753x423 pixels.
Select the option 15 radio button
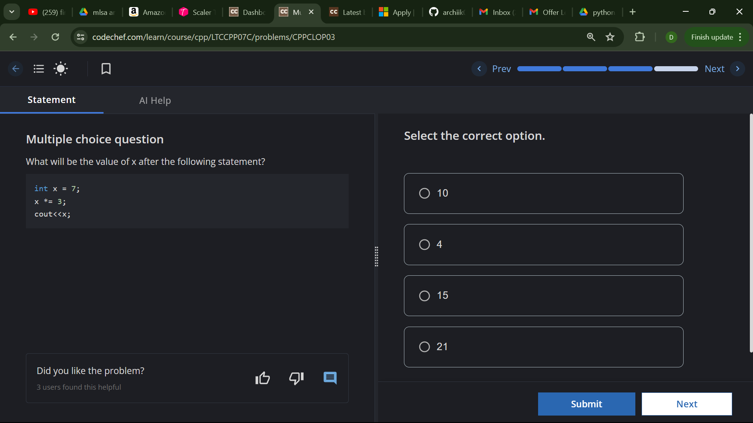(424, 296)
